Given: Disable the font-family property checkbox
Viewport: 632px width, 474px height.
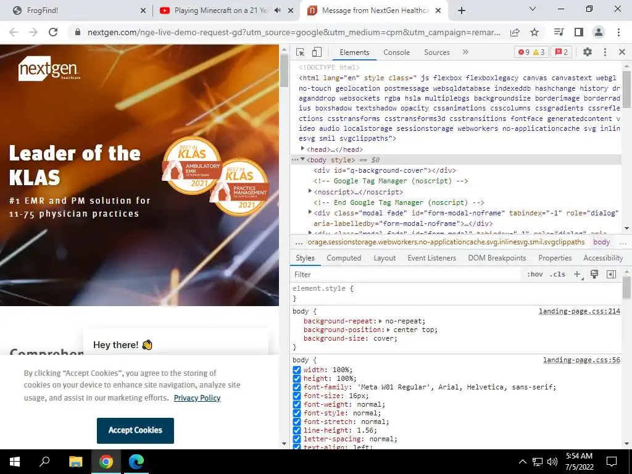Looking at the screenshot, I should coord(297,388).
